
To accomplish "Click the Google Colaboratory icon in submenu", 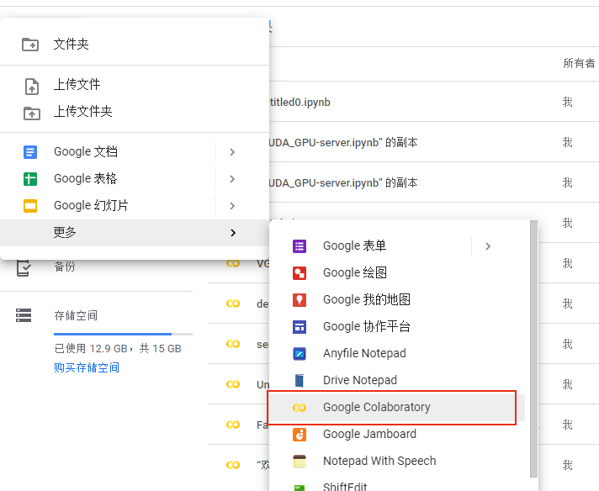I will click(x=299, y=408).
